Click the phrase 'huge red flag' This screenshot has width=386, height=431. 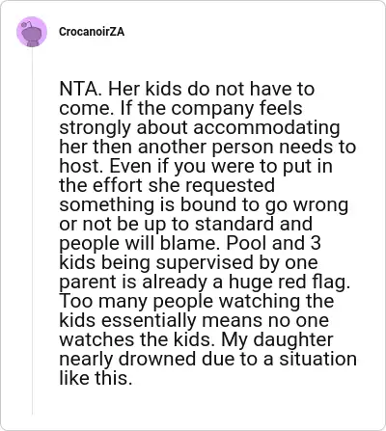tap(287, 282)
